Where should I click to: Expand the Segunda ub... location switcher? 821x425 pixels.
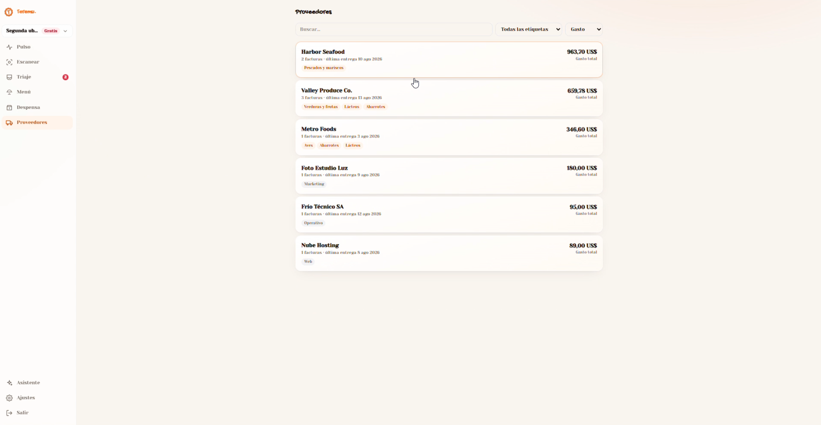tap(37, 31)
